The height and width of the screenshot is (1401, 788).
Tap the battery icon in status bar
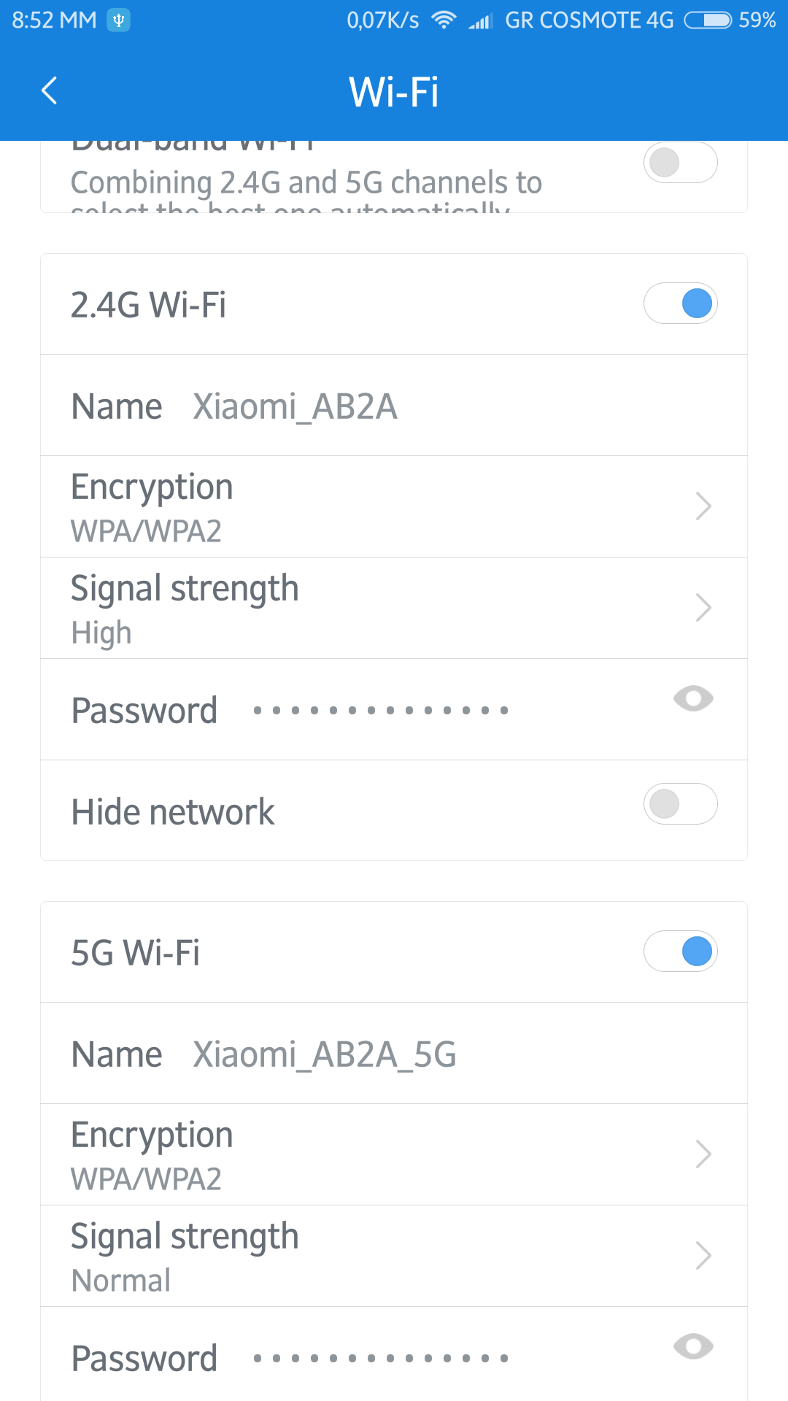click(x=708, y=20)
